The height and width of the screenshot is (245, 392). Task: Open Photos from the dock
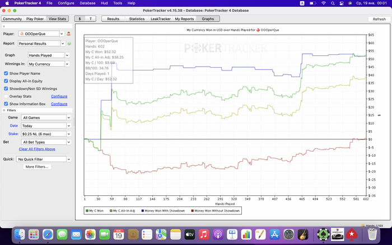click(90, 234)
